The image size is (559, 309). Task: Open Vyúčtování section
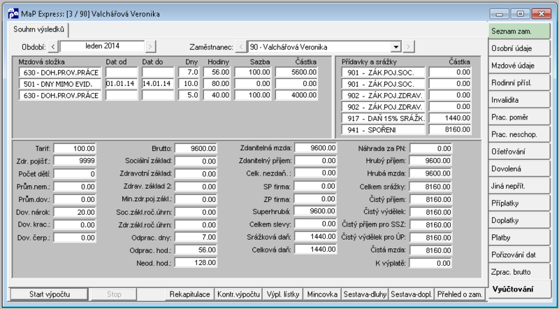click(519, 289)
